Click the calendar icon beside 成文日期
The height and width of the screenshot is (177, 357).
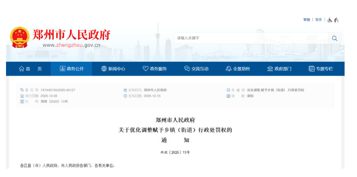(x=22, y=96)
